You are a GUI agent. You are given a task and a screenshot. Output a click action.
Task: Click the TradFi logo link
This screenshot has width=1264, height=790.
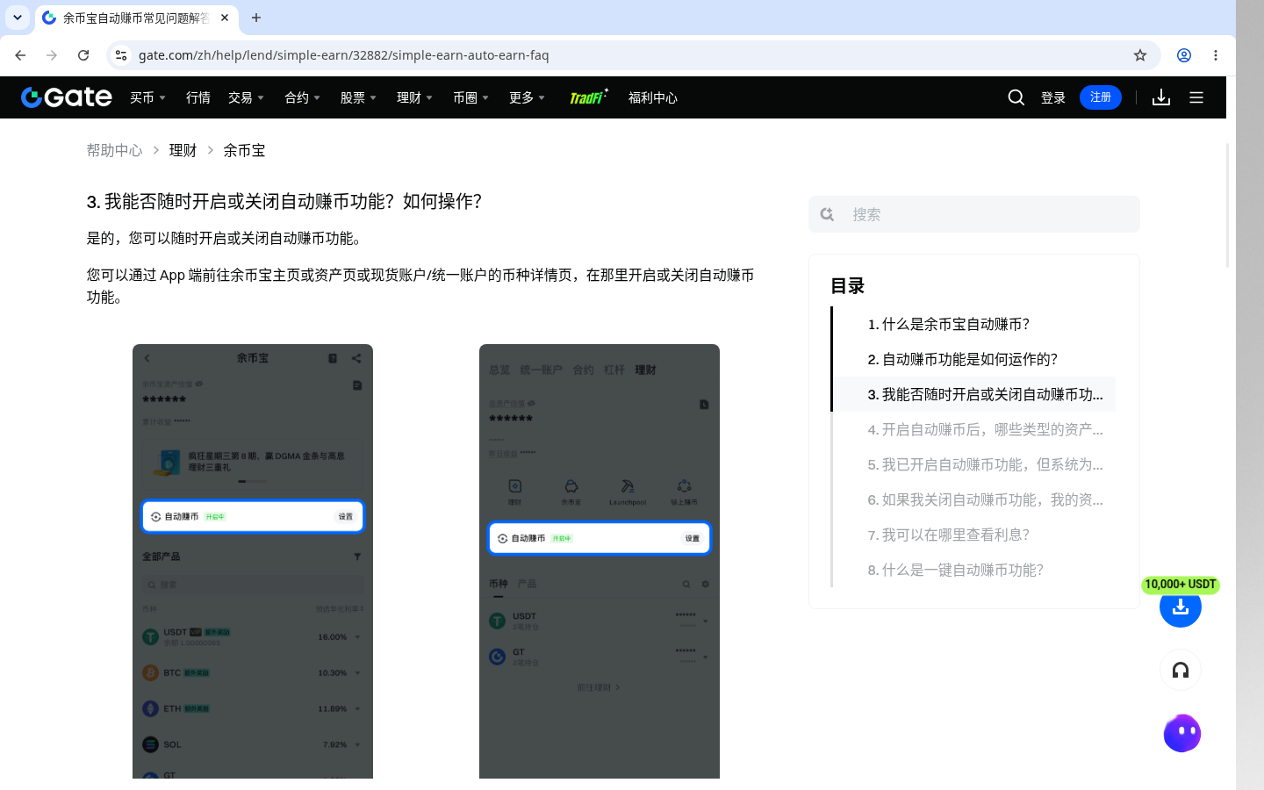pos(588,97)
